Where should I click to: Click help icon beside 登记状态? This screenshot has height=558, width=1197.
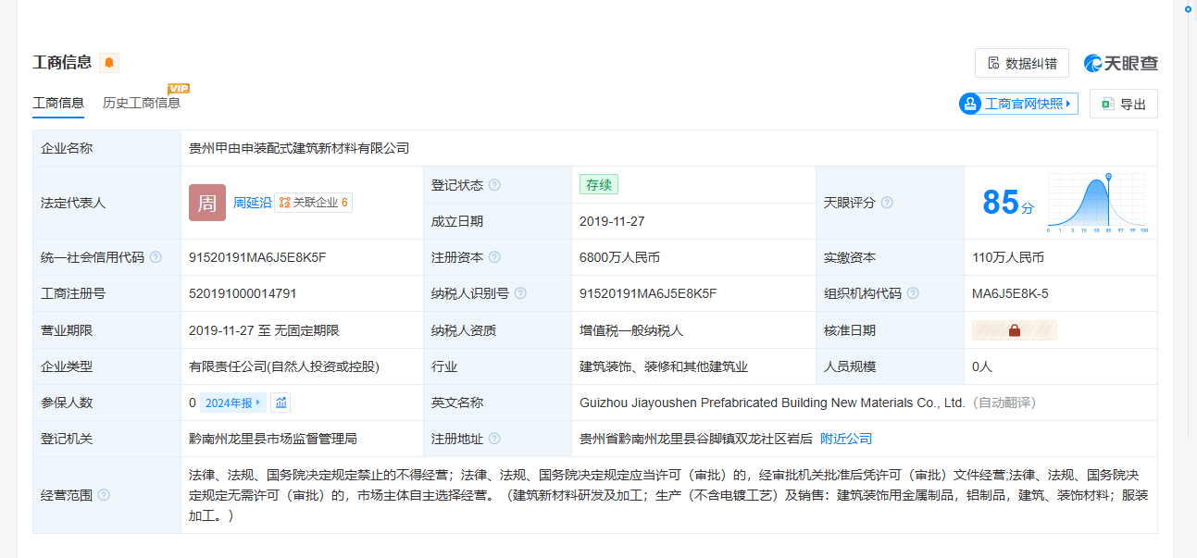tap(494, 185)
